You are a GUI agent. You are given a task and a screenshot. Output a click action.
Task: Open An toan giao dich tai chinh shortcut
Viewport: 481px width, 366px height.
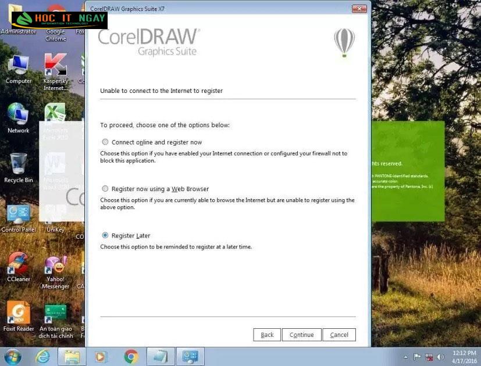pyautogui.click(x=56, y=321)
